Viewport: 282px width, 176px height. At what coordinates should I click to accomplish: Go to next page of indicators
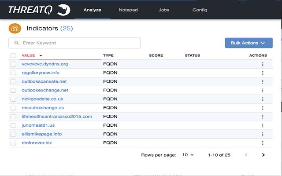[x=263, y=155]
